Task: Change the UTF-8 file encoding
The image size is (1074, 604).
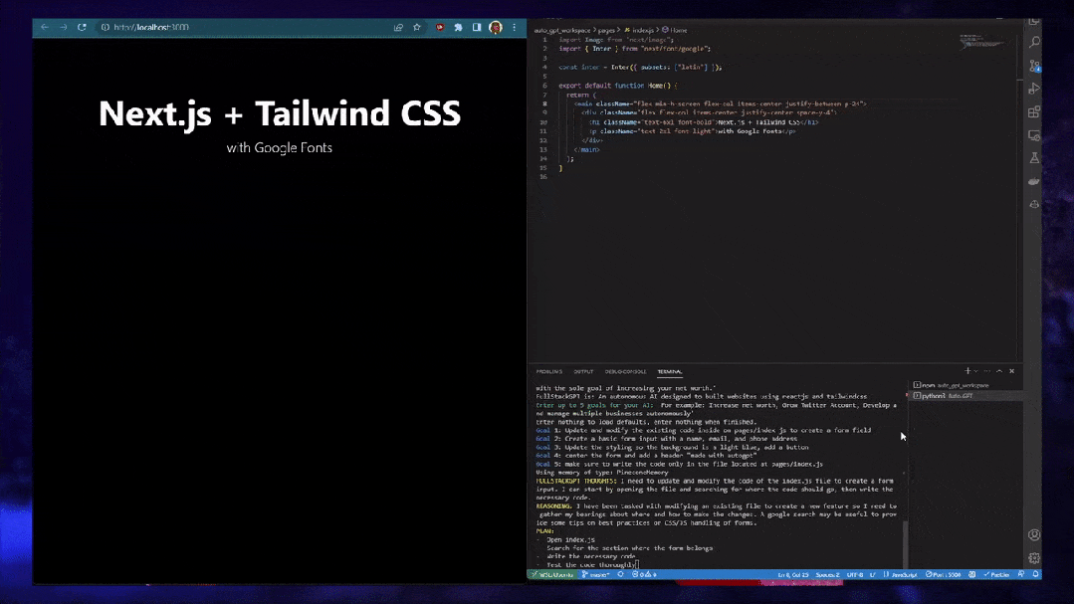Action: [x=855, y=574]
